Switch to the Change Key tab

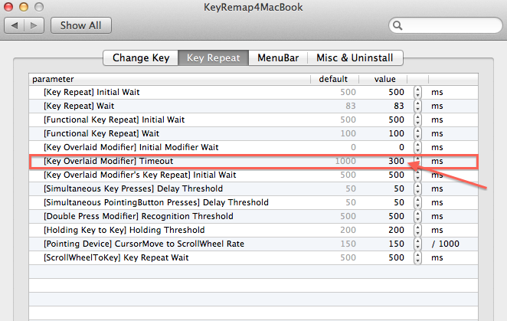click(140, 57)
